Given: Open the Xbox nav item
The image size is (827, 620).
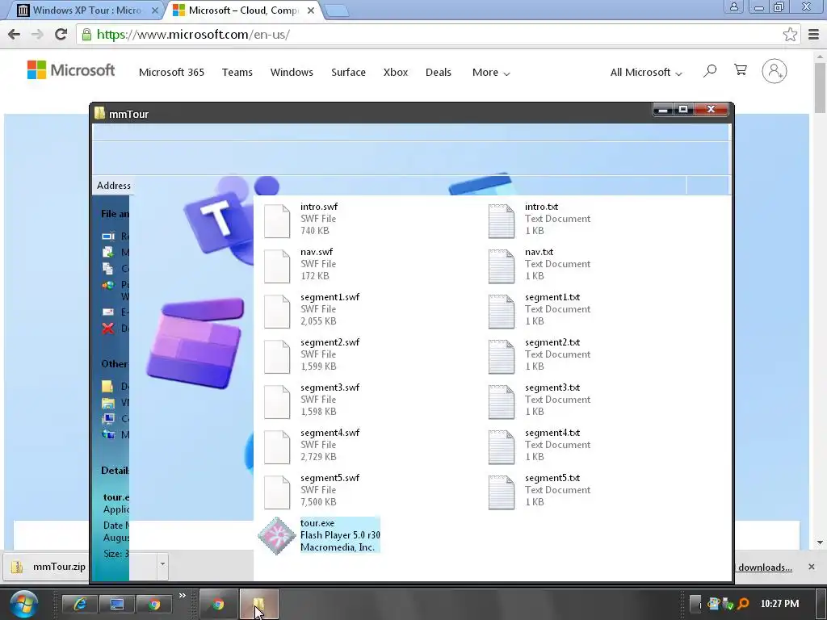Looking at the screenshot, I should pos(396,72).
